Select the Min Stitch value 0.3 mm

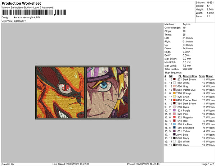(187, 62)
